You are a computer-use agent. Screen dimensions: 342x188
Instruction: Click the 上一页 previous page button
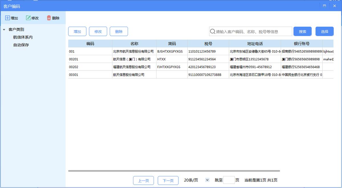tap(143, 180)
